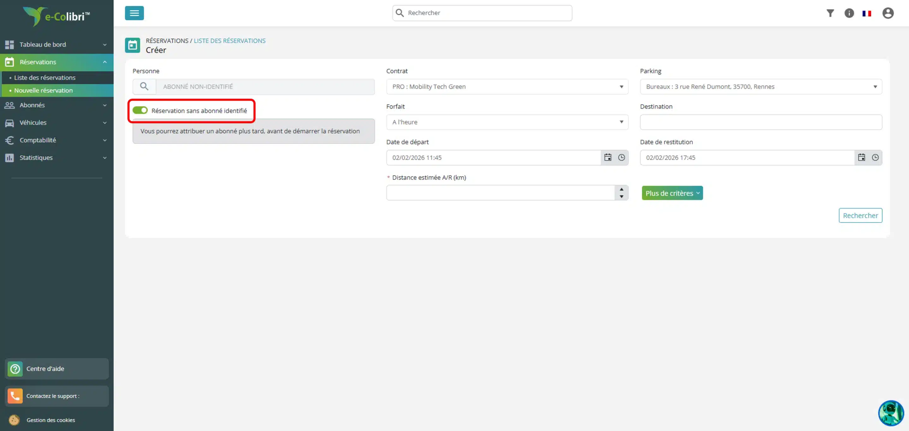Open the chatbot assistant avatar
Screen dimensions: 909x431
pyautogui.click(x=891, y=413)
